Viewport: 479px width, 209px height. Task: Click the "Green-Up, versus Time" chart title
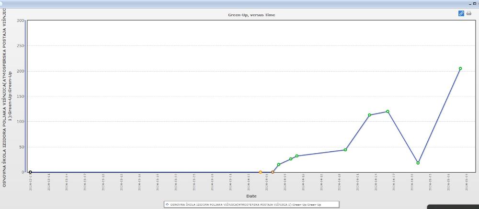click(251, 15)
